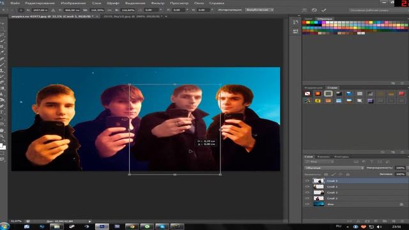Click the delete swatch trash icon
The height and width of the screenshot is (230, 409).
tap(402, 83)
